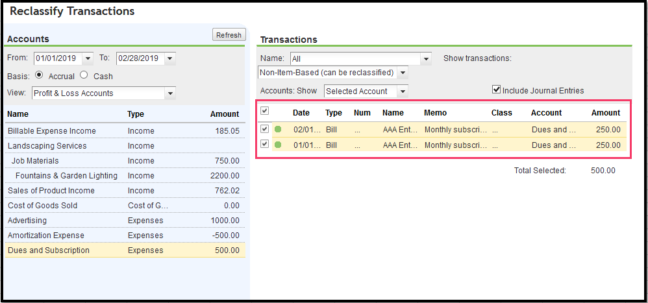Click the green status dot on the 01/01 bill

click(279, 145)
